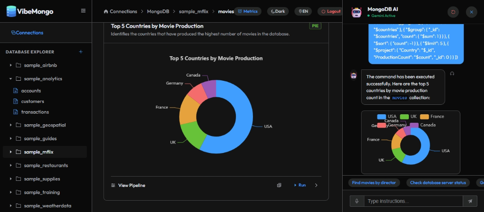Click France orange segment in main donut chart
The width and height of the screenshot is (484, 212).
click(x=187, y=110)
